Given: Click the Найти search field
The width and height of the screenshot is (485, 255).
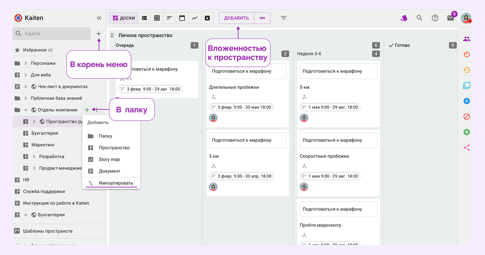Looking at the screenshot, I should pyautogui.click(x=52, y=34).
